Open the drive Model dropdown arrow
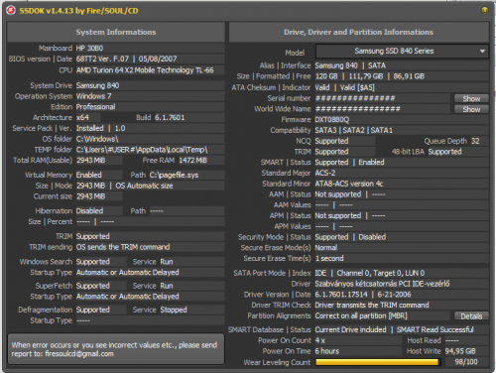The image size is (496, 373). coord(482,52)
